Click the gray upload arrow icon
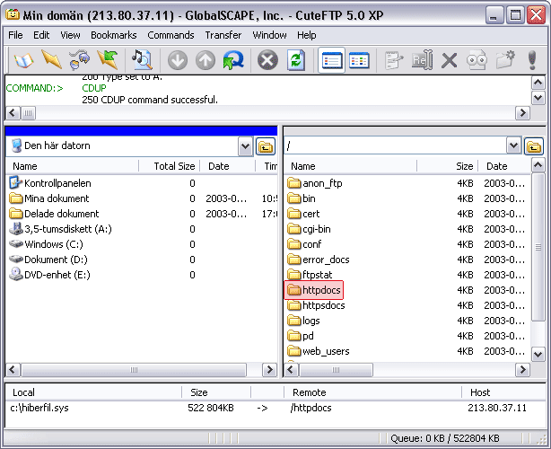 point(206,60)
